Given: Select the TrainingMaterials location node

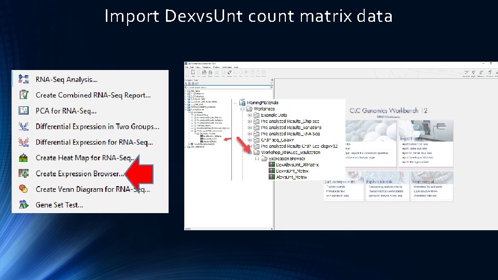Looking at the screenshot, I should (262, 103).
